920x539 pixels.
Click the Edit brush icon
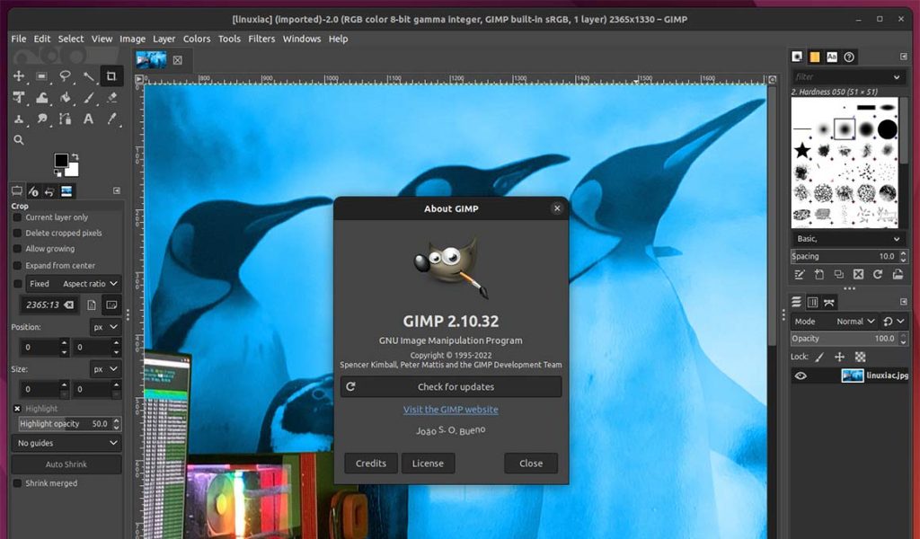click(x=799, y=275)
